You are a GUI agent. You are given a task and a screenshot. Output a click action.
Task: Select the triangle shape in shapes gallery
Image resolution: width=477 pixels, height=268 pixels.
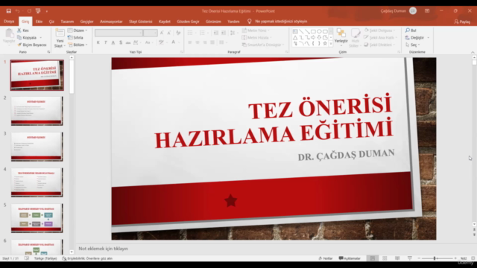tap(295, 37)
